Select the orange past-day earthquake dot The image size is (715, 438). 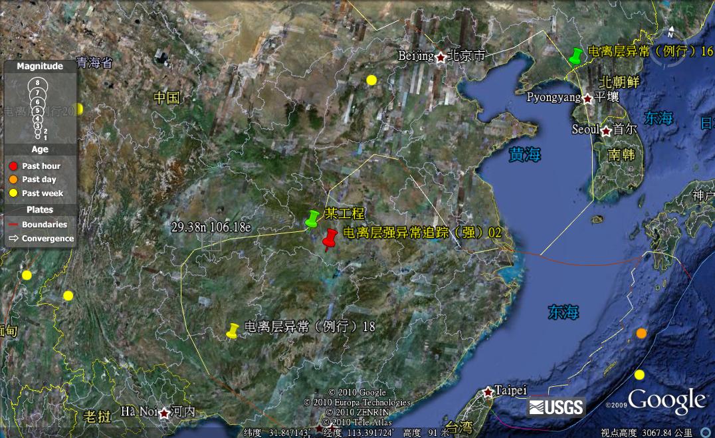tap(642, 334)
